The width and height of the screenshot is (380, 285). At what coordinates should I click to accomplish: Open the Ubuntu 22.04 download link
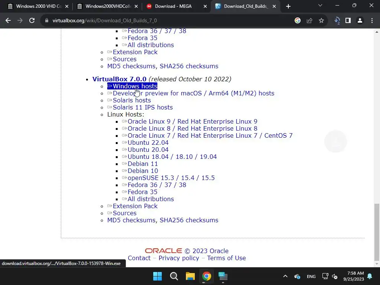point(145,142)
